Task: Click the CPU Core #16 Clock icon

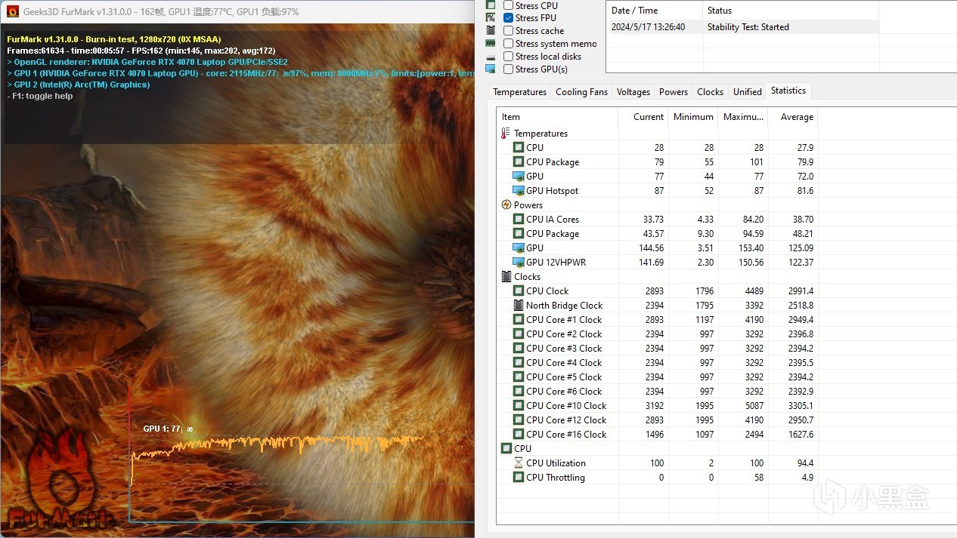Action: coord(518,435)
